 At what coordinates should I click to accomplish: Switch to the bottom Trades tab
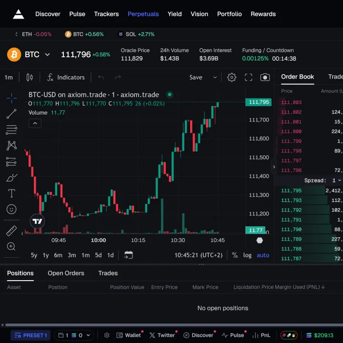pos(108,273)
